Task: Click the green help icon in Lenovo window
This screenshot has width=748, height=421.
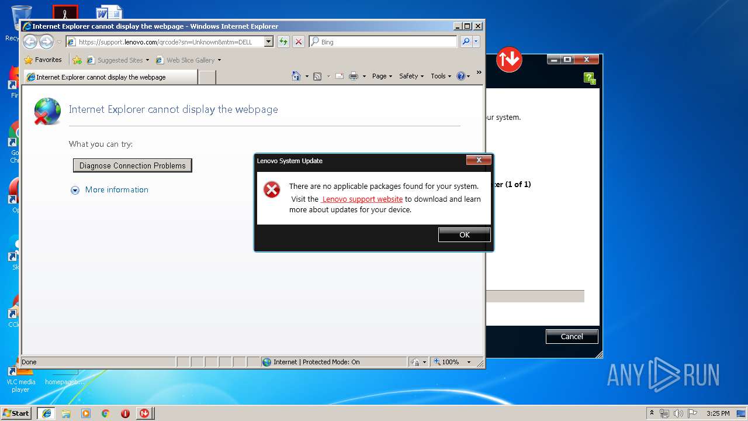Action: (x=590, y=79)
